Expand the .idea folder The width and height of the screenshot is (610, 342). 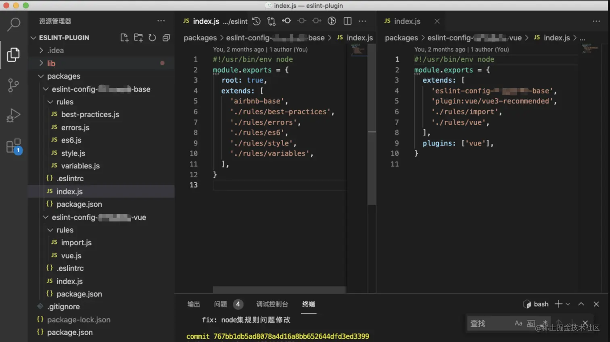point(41,50)
